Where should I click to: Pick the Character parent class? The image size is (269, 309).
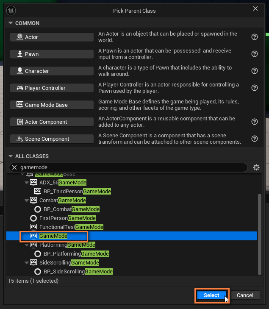click(x=52, y=71)
